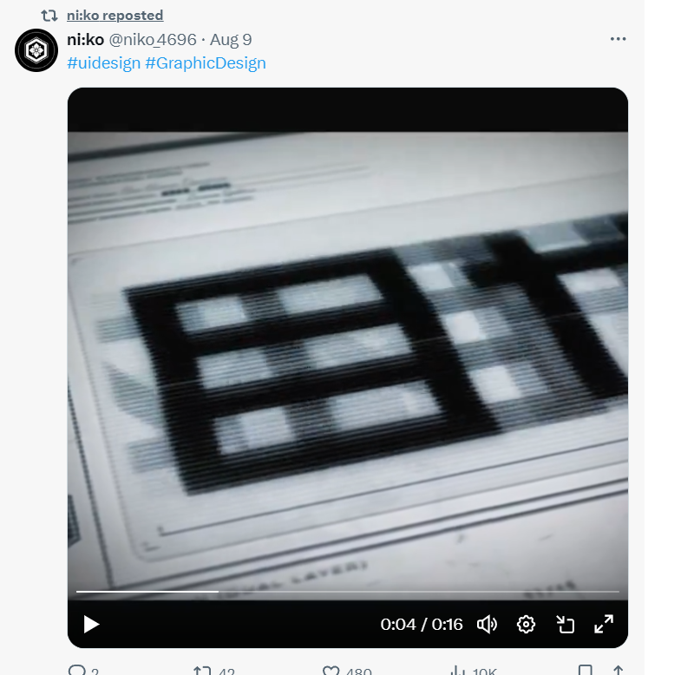Image resolution: width=694 pixels, height=675 pixels.
Task: Open the three-dot more options menu
Action: point(618,39)
